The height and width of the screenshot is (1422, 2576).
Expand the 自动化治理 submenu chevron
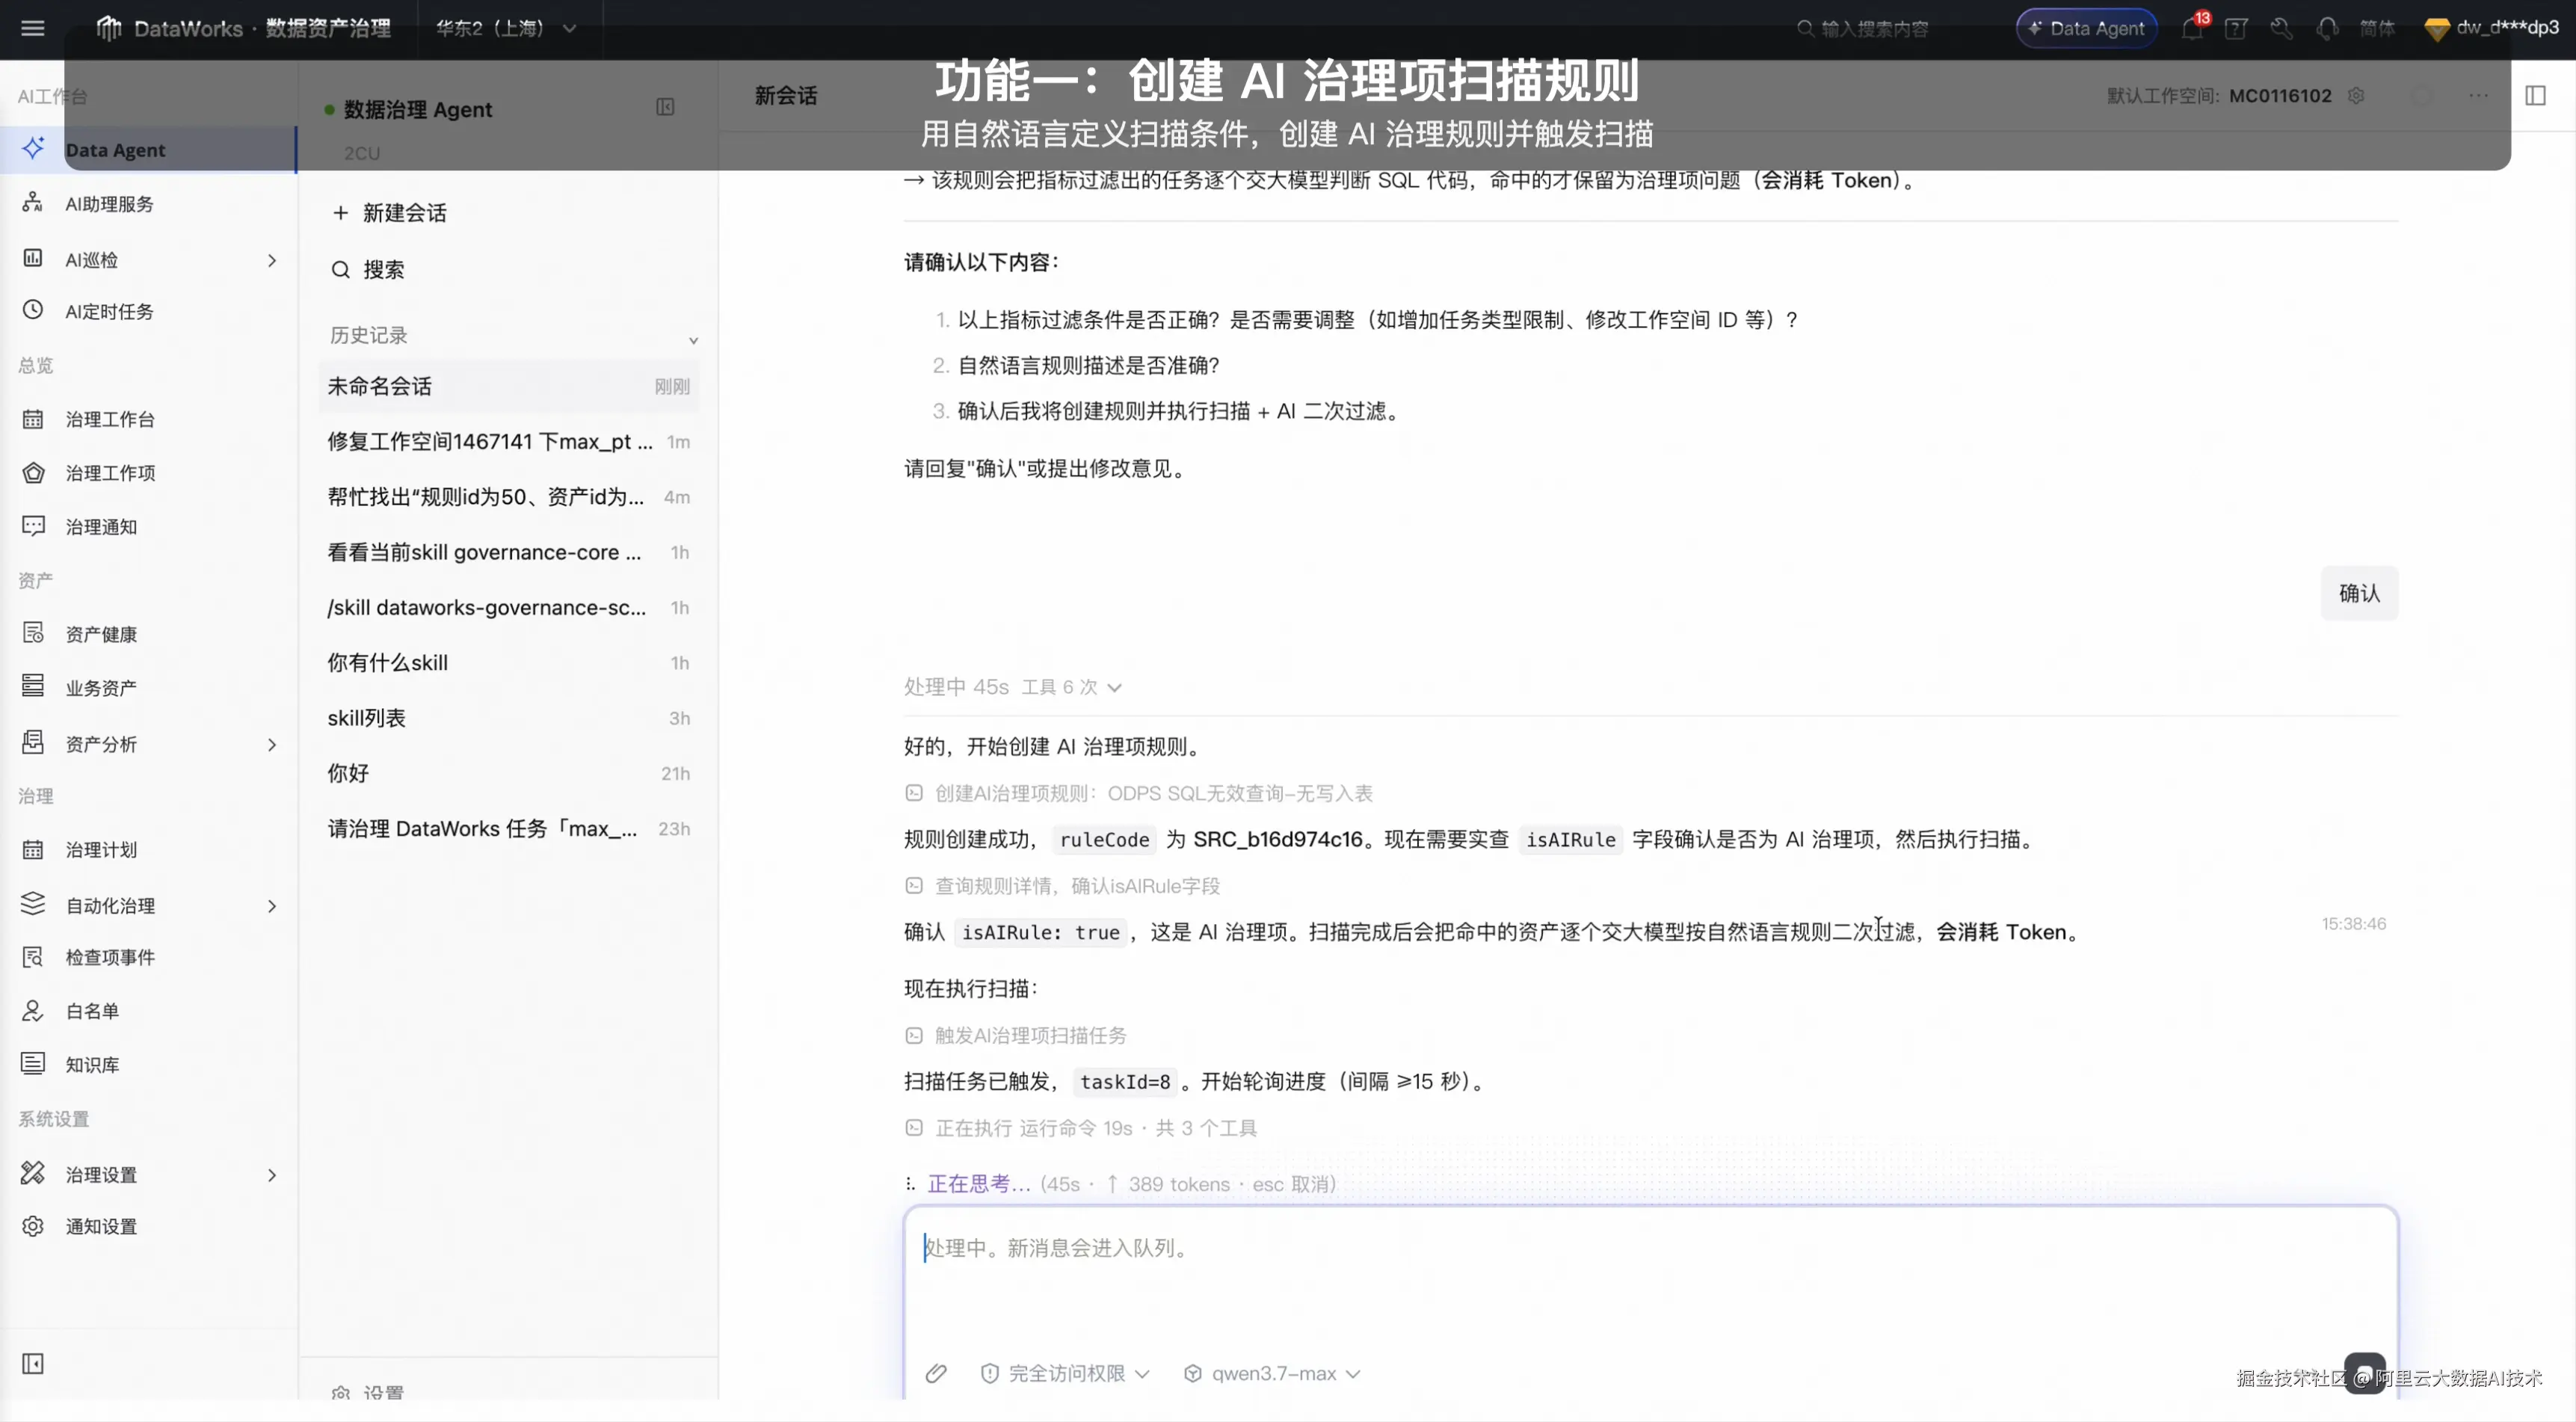[272, 906]
